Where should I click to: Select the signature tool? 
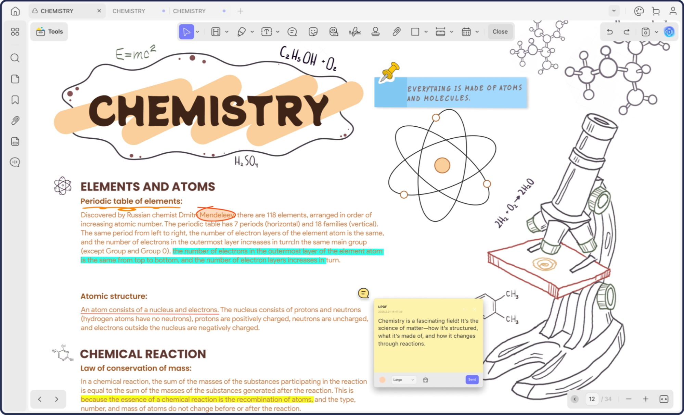pyautogui.click(x=354, y=32)
